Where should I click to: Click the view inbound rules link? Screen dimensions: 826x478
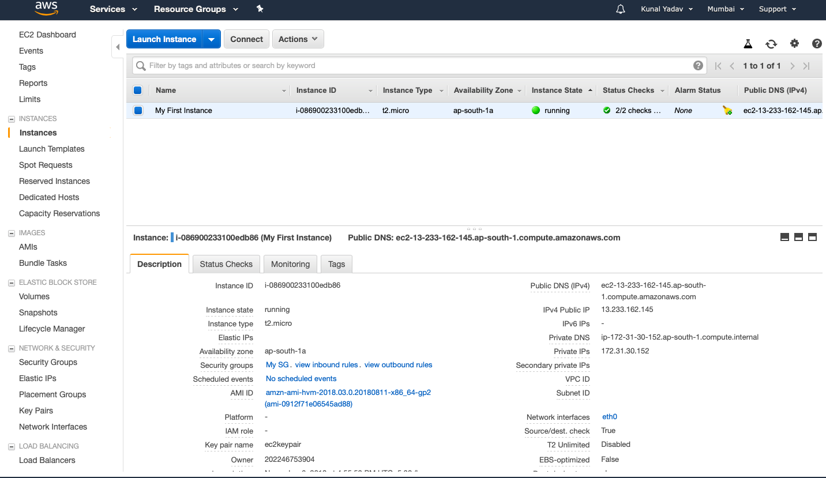pos(326,365)
